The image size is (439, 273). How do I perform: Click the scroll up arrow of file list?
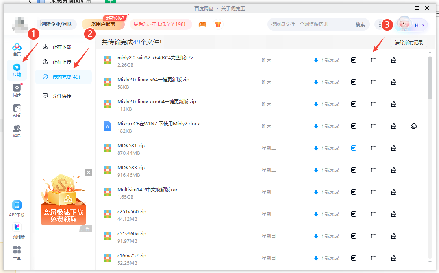coord(430,53)
